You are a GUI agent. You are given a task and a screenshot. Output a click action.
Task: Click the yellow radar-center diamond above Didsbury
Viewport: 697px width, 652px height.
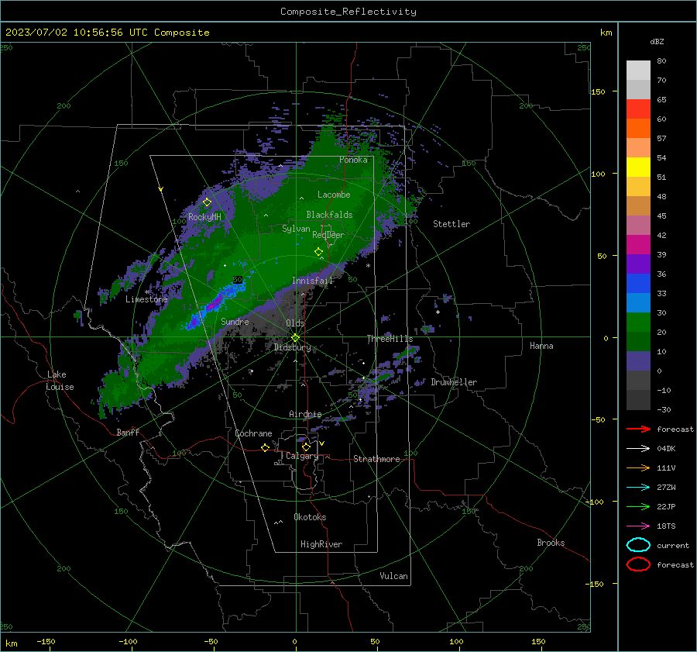(x=296, y=338)
